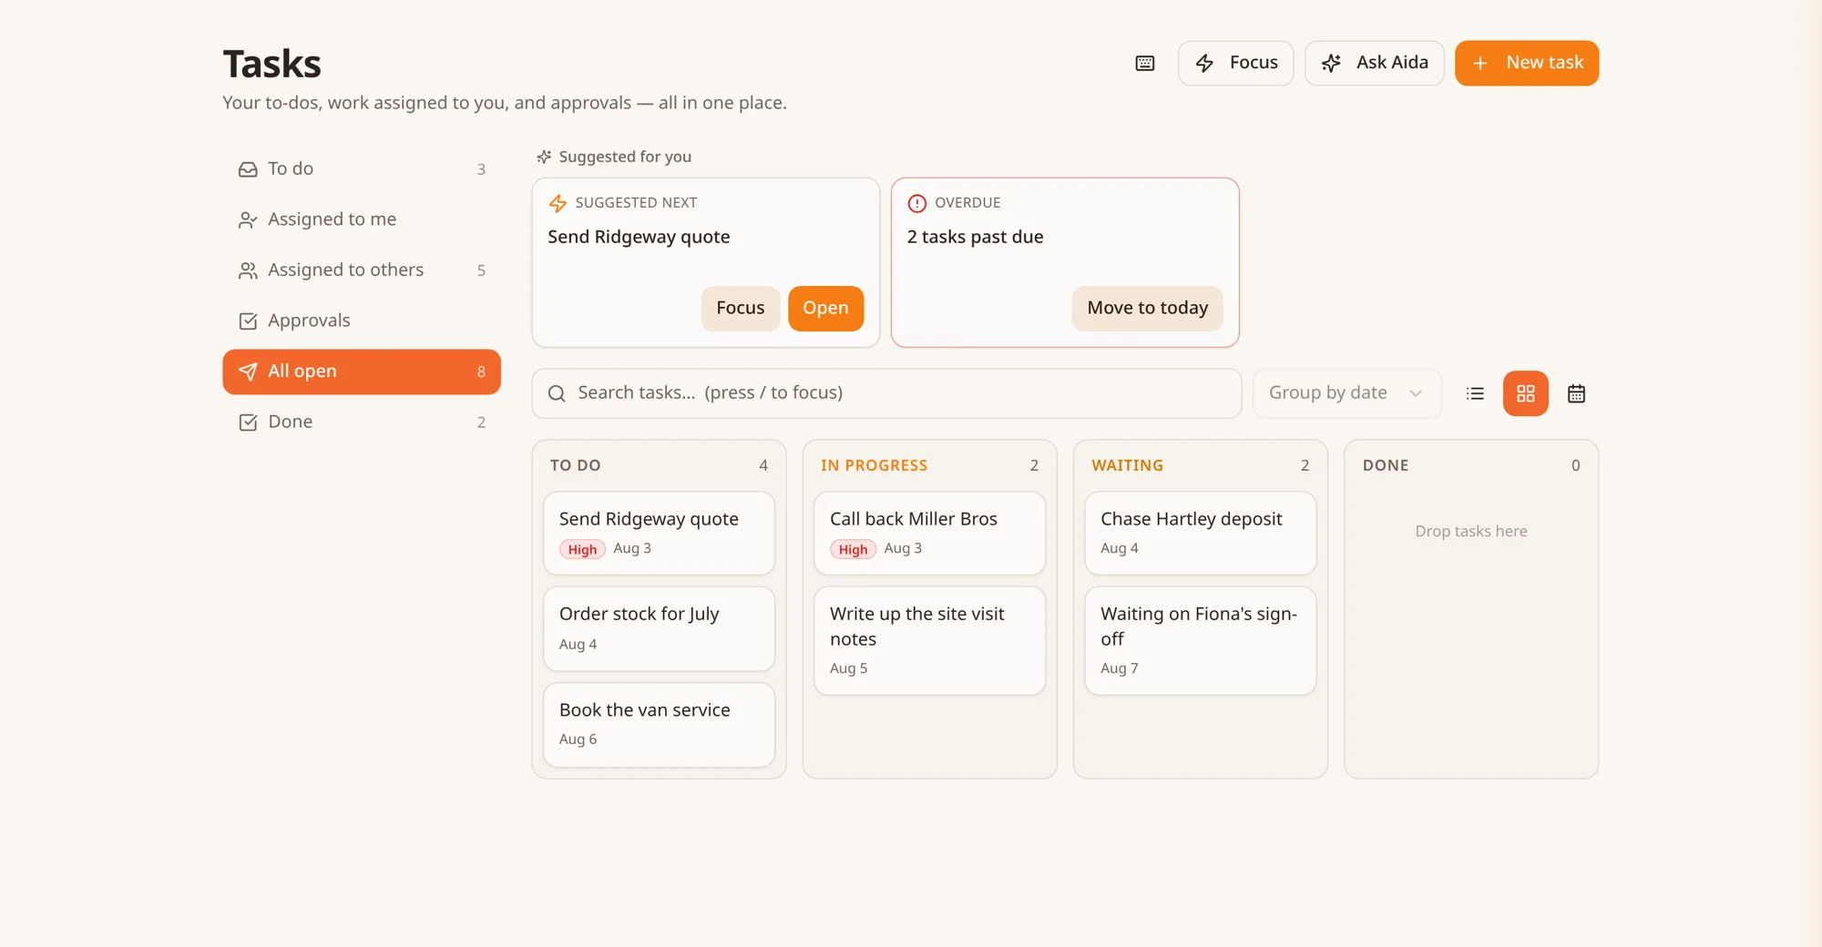This screenshot has height=947, width=1822.
Task: Open the suggested Ridgeway quote task
Action: tap(825, 308)
